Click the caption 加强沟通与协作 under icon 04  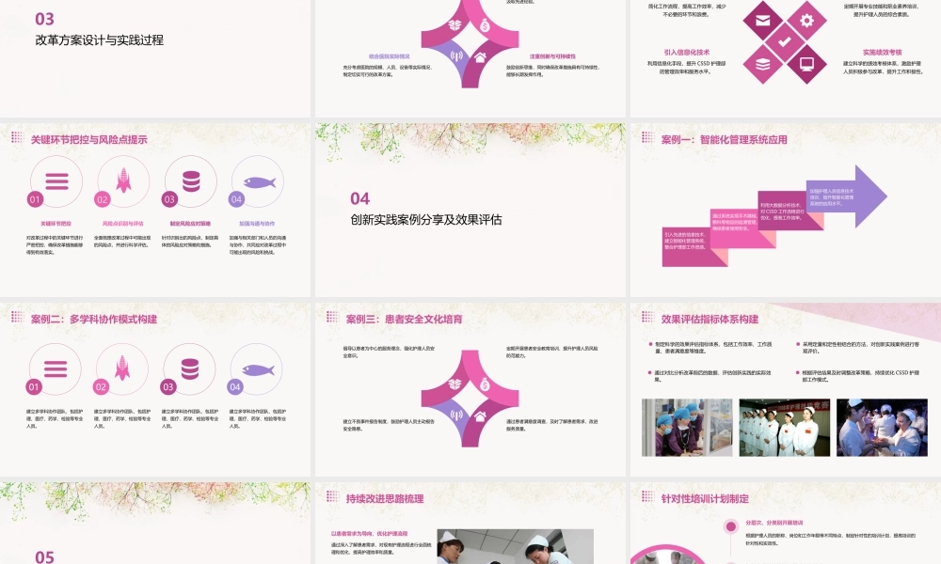point(257,224)
